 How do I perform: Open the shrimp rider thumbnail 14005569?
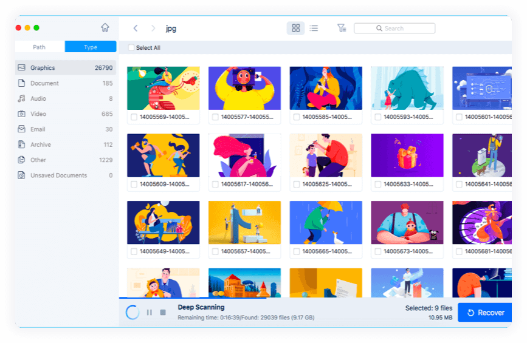coord(164,88)
